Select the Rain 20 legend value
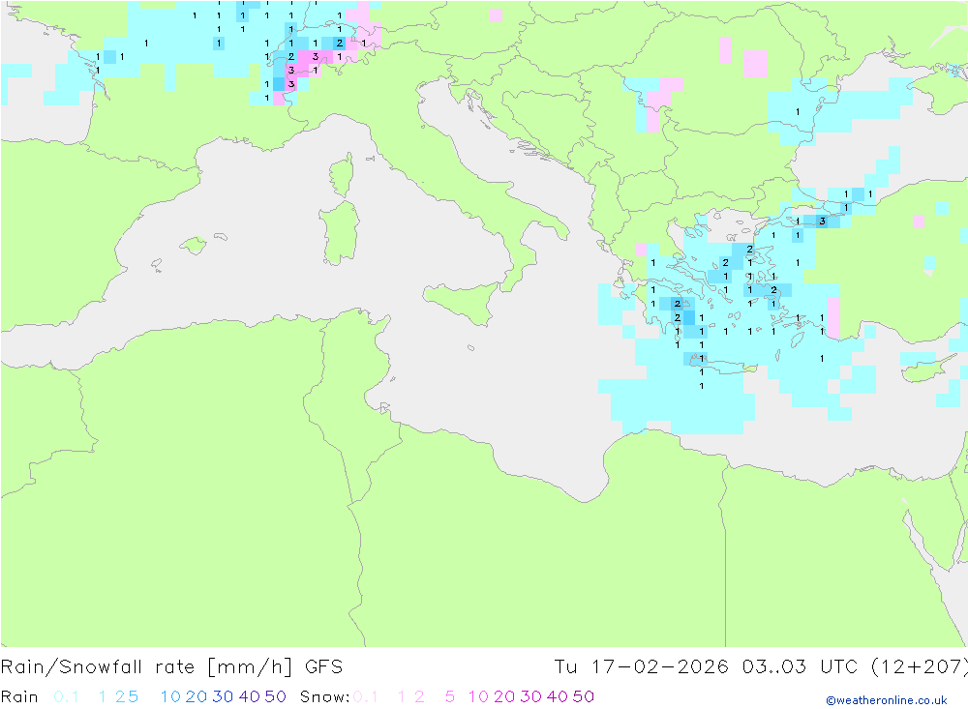Image resolution: width=968 pixels, height=709 pixels. (x=197, y=696)
